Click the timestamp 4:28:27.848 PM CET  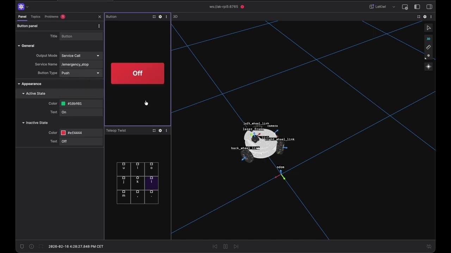[76, 247]
